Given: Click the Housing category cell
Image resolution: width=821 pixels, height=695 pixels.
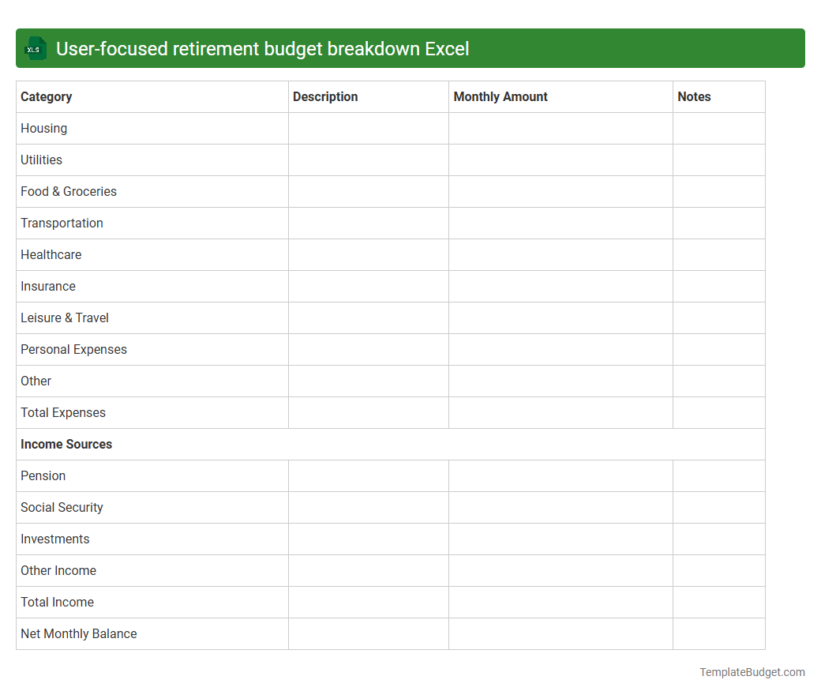Looking at the screenshot, I should pos(43,128).
